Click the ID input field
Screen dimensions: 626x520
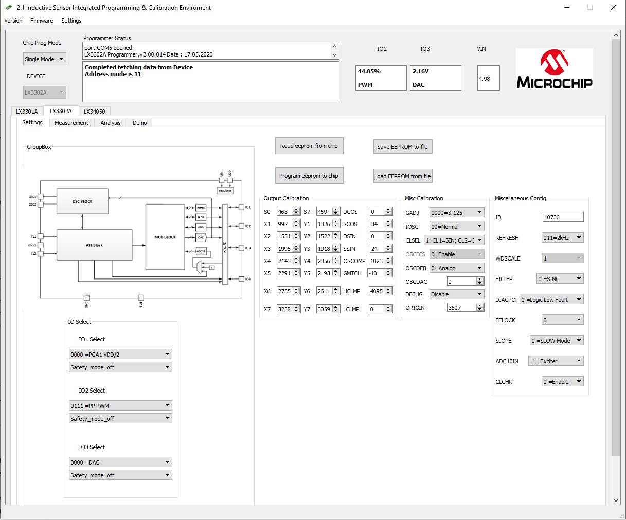[x=563, y=217]
